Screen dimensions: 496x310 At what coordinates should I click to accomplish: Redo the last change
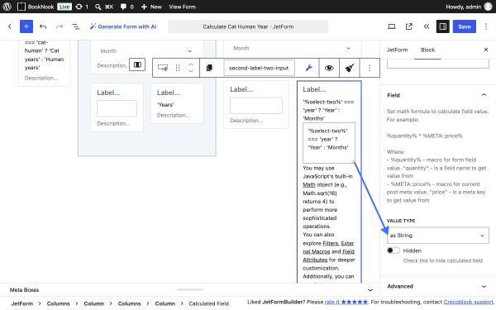[60, 26]
